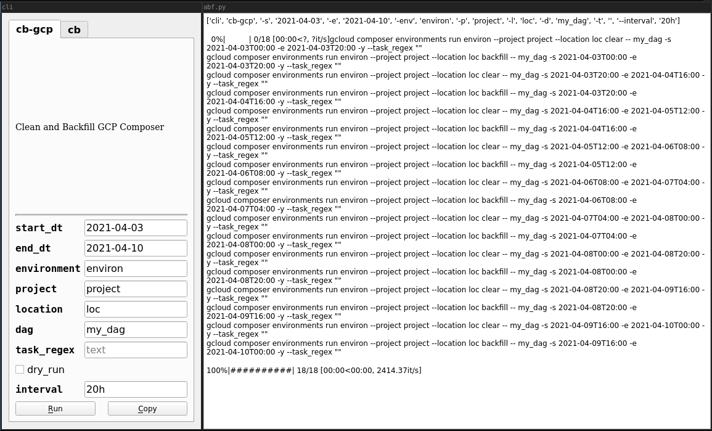Click the 100% progress bar line
The width and height of the screenshot is (712, 431).
314,370
